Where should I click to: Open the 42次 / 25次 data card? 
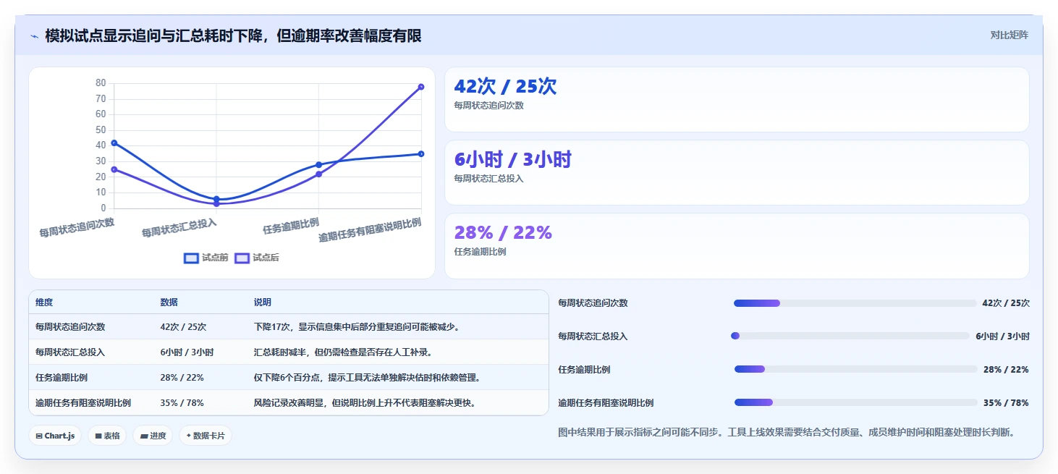point(737,99)
